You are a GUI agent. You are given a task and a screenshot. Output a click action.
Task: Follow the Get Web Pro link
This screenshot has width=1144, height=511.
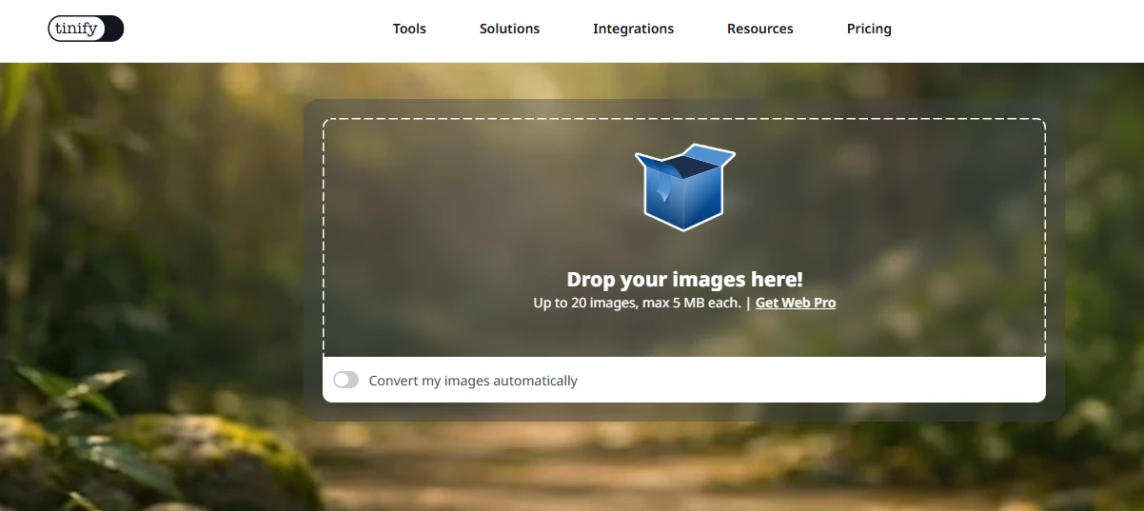point(796,303)
